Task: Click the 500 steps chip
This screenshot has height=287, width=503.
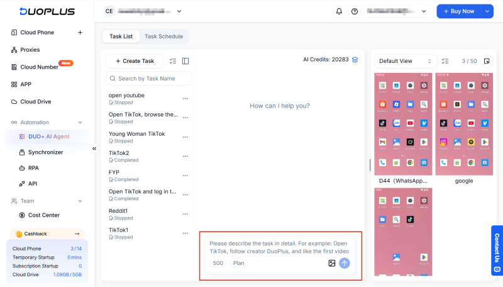Action: 218,263
